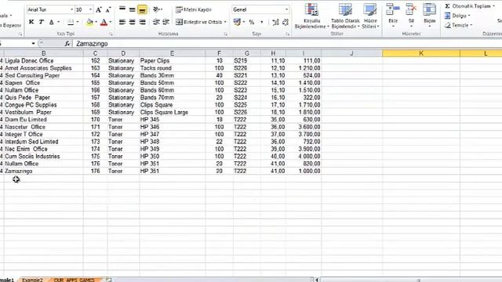Expand underline style arrow
The image size is (502, 282).
click(58, 22)
